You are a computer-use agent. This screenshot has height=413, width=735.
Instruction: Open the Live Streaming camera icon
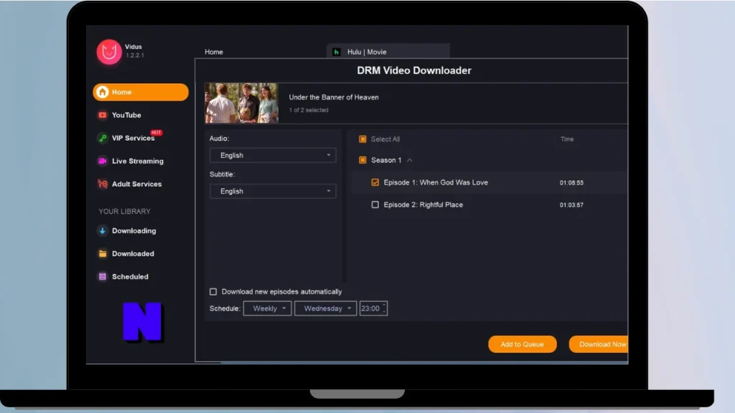pos(102,161)
